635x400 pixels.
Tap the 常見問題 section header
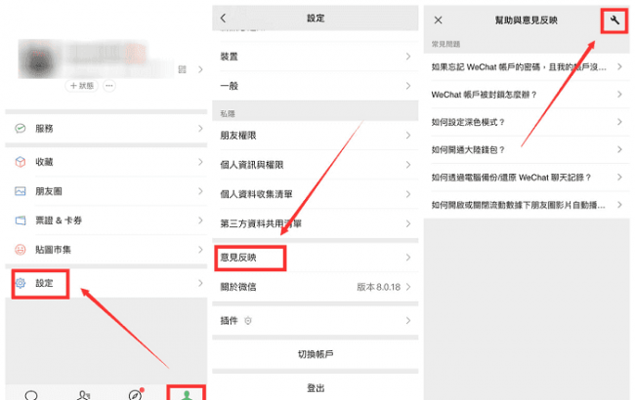[x=445, y=44]
